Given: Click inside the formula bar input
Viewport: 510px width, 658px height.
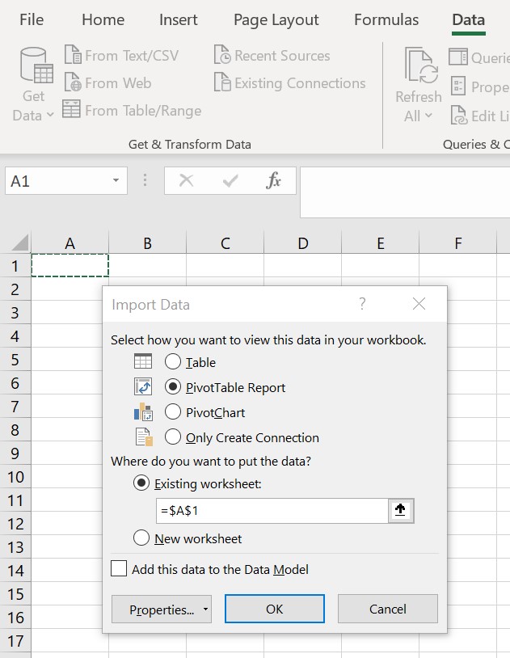Looking at the screenshot, I should (405, 192).
